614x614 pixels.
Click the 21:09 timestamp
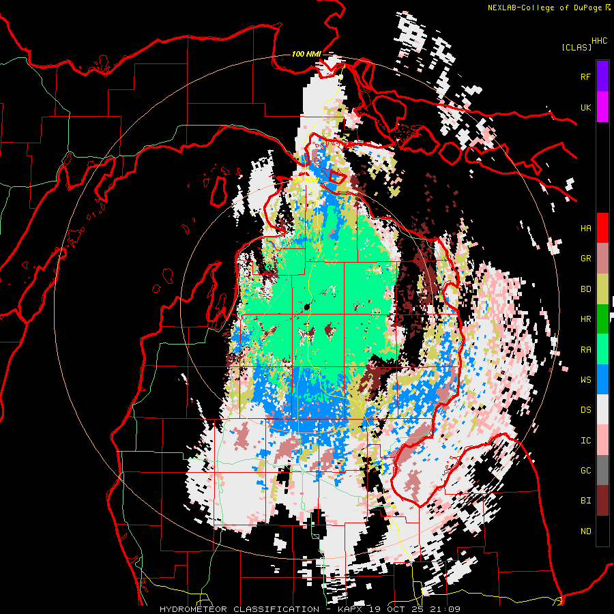coord(444,609)
